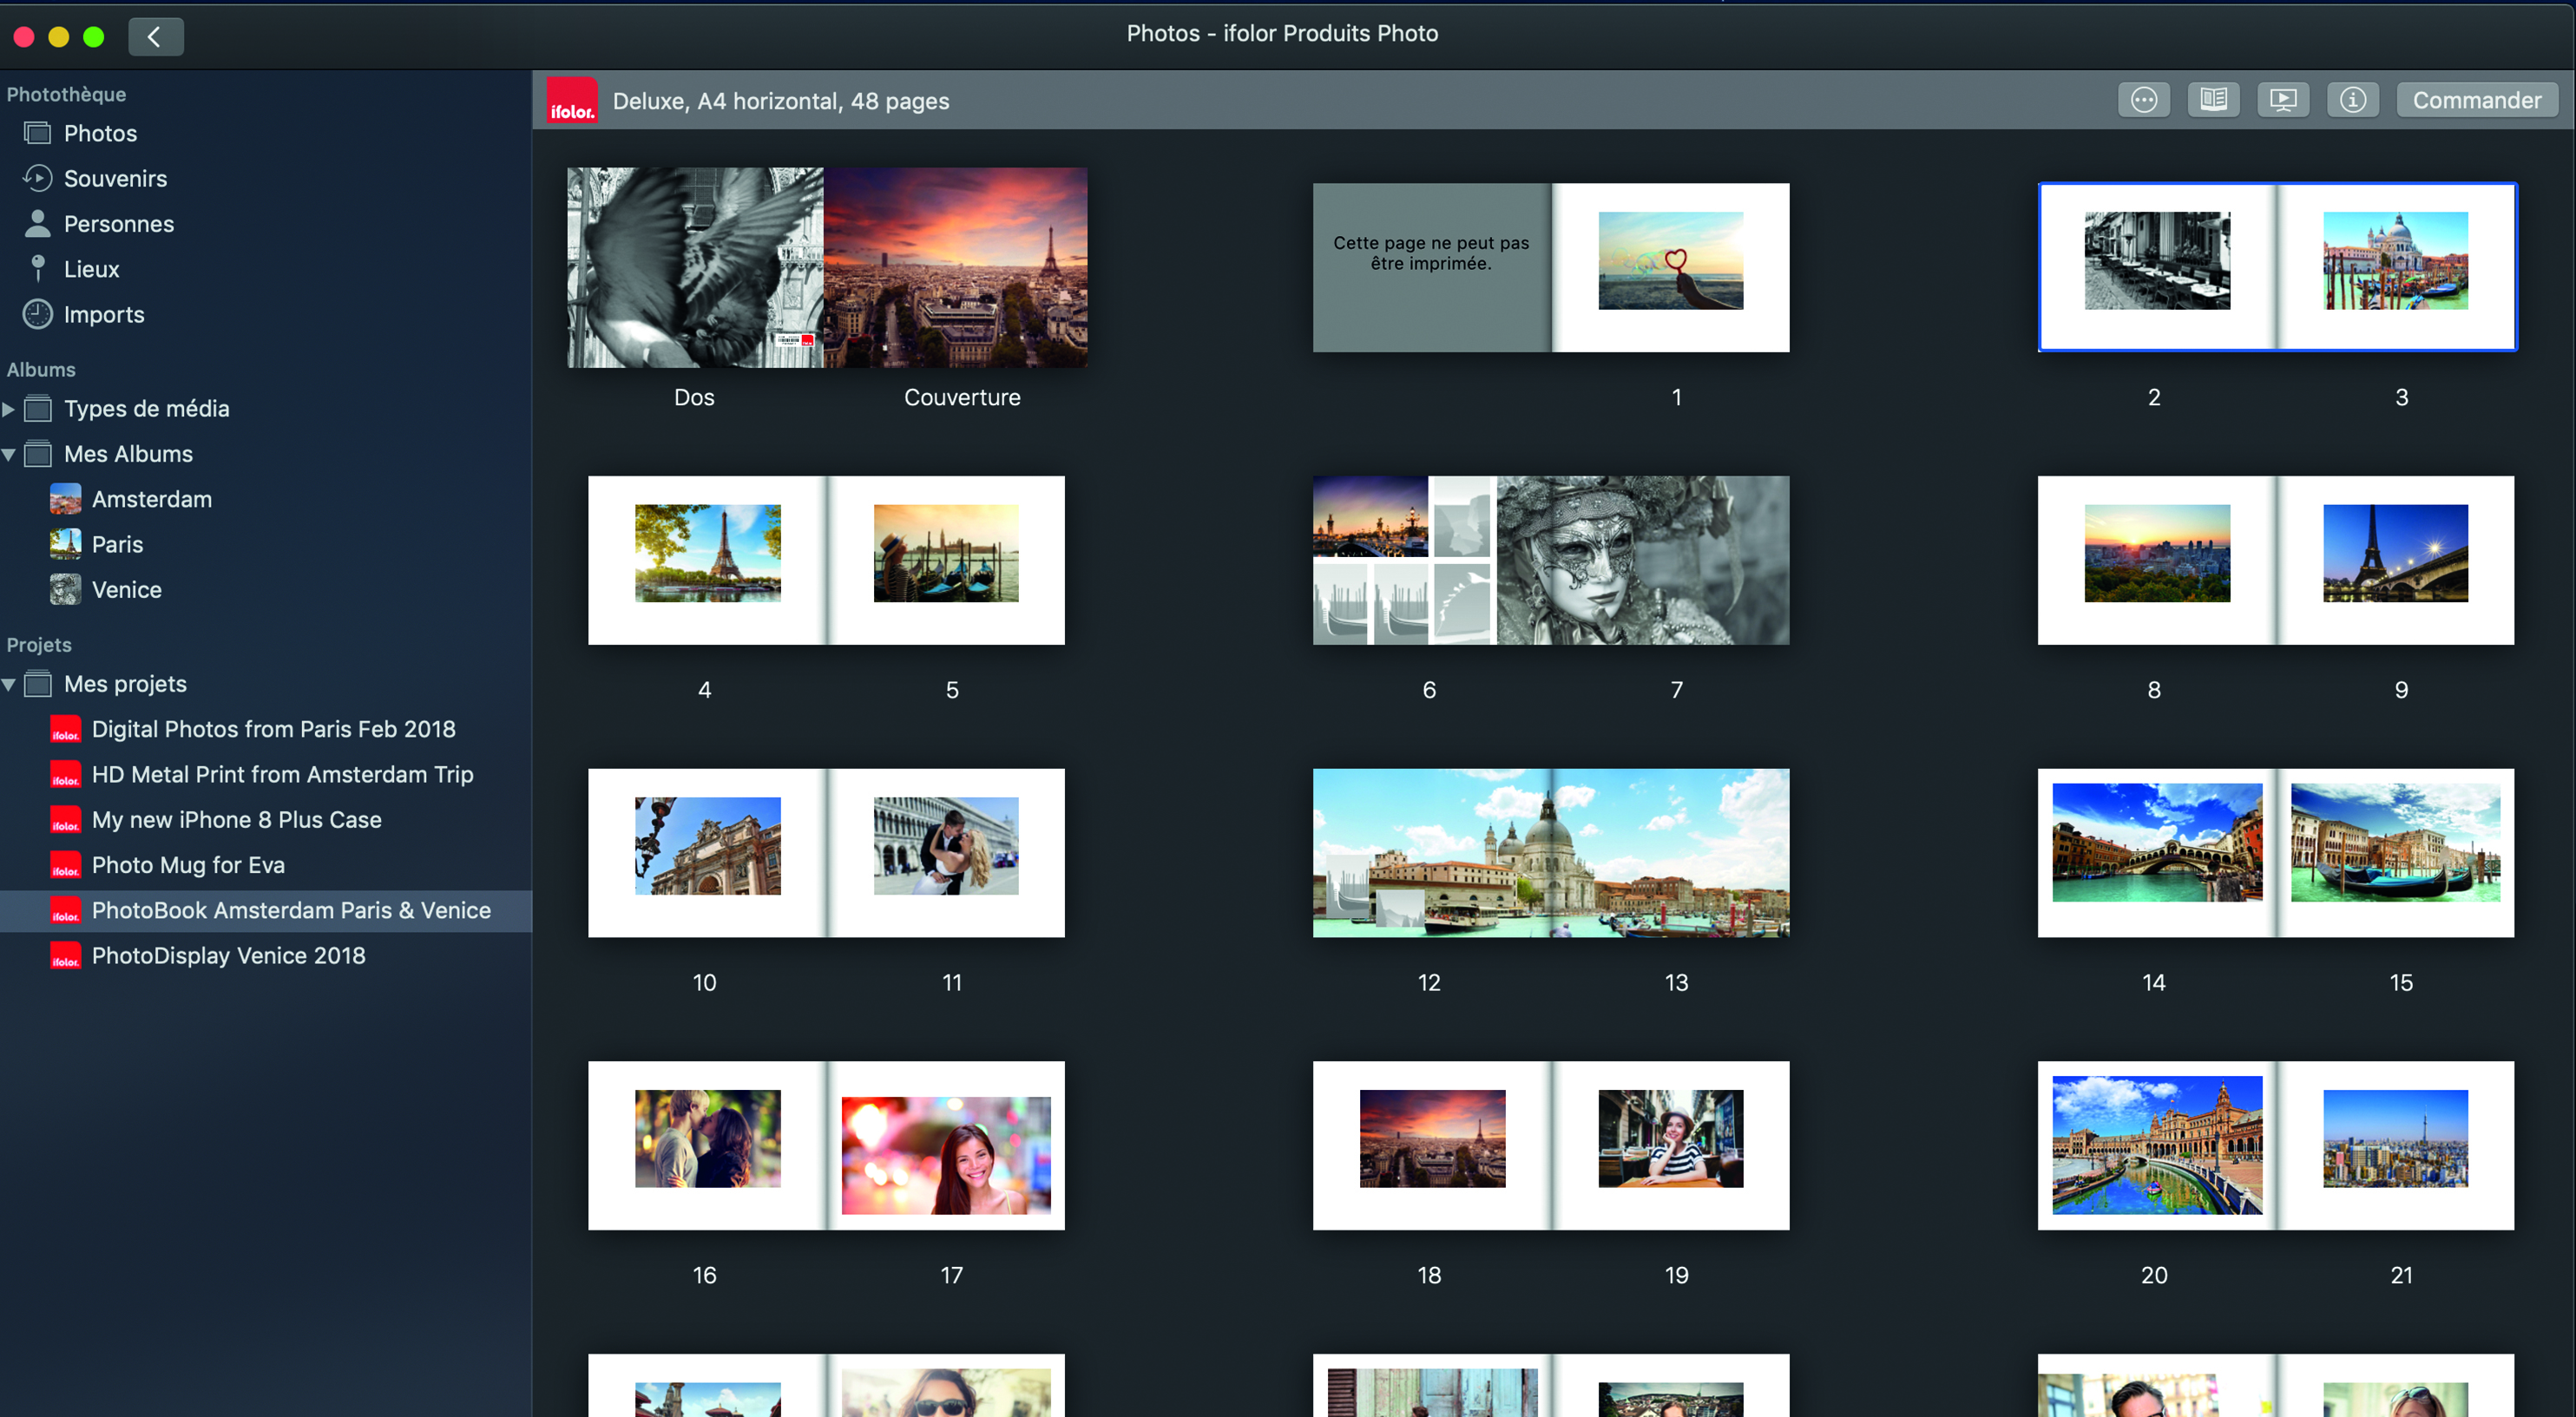Click the Amsterdam album thumbnail icon

click(x=66, y=499)
